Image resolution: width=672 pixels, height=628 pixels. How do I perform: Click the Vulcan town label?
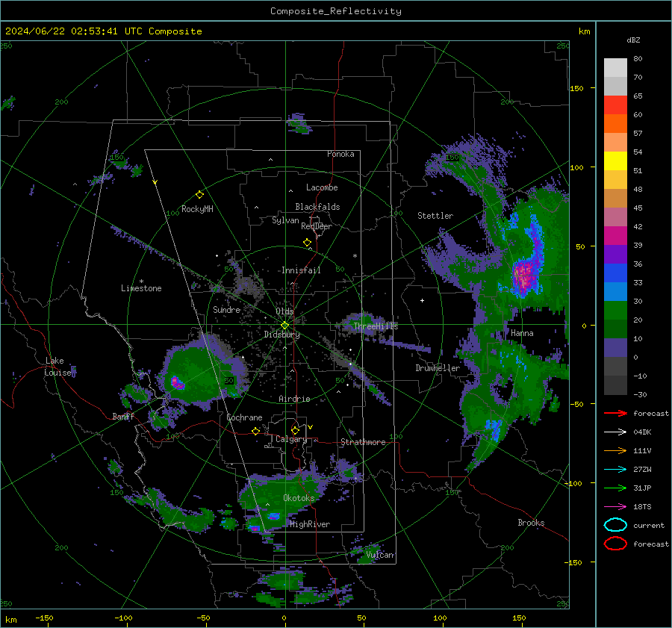tap(380, 555)
